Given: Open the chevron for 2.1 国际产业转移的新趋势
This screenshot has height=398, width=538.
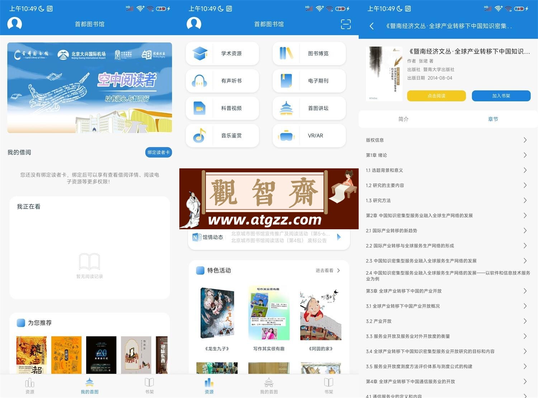Looking at the screenshot, I should [x=525, y=231].
